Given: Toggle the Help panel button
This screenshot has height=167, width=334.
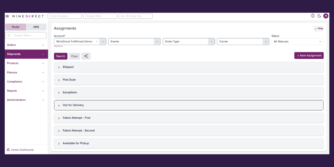Looking at the screenshot, I should click(319, 29).
